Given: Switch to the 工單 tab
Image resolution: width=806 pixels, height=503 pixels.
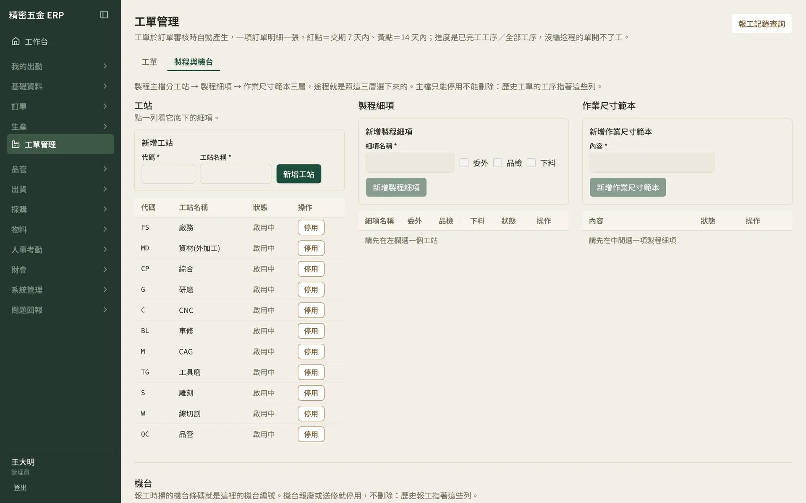Looking at the screenshot, I should 149,62.
